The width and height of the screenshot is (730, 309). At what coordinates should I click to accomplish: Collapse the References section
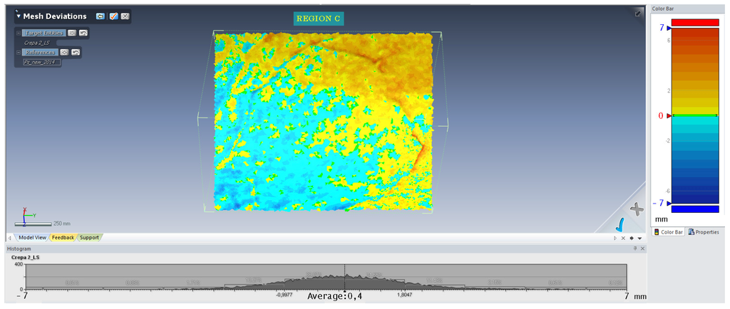19,53
